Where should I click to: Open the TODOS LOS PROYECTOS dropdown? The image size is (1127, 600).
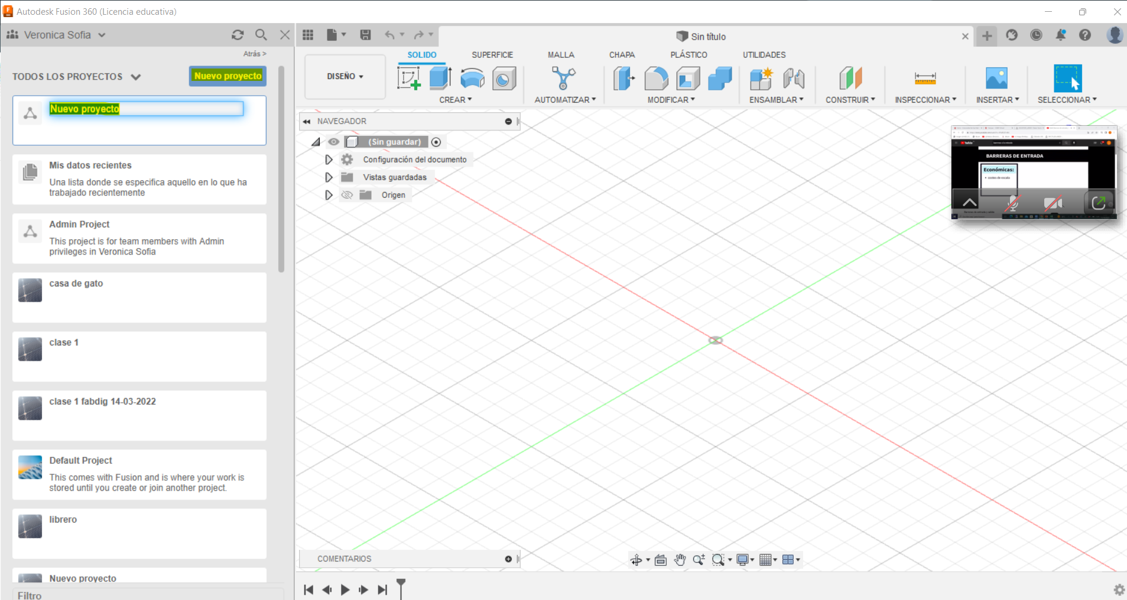point(77,77)
